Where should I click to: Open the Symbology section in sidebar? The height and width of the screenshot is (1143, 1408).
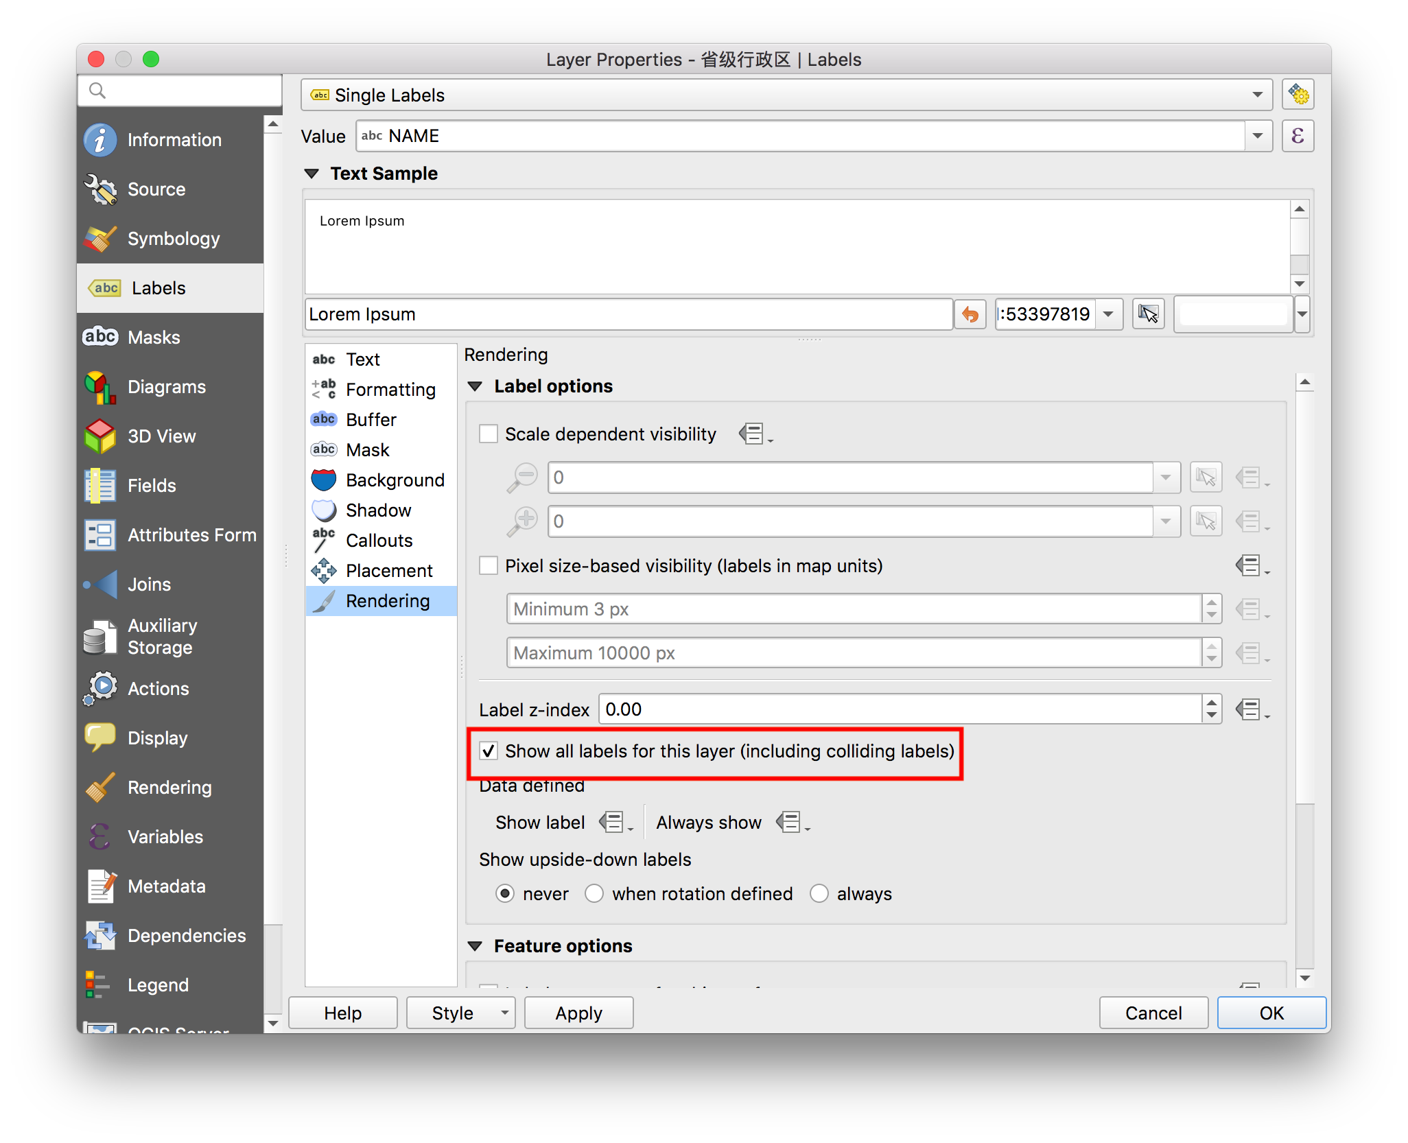pos(173,239)
